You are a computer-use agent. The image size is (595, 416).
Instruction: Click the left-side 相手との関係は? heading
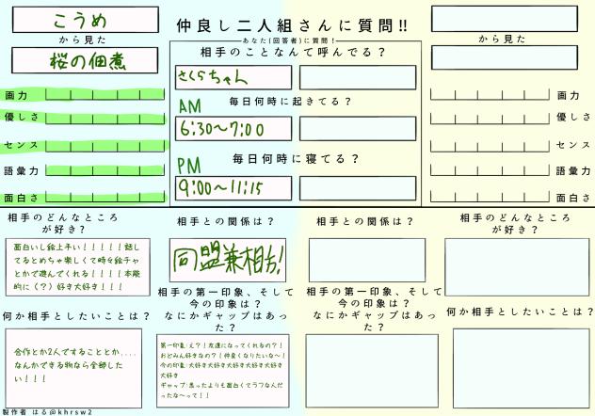pos(225,221)
